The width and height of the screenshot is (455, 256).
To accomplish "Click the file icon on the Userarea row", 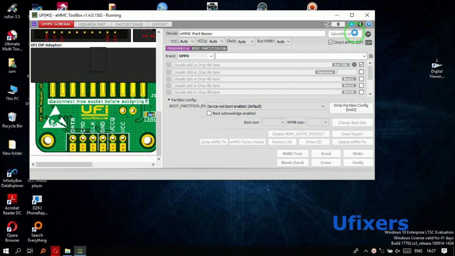I will [169, 72].
